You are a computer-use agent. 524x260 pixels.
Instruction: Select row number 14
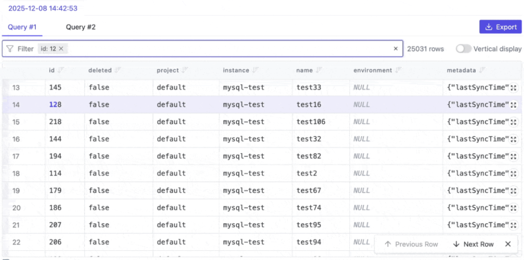[x=16, y=105]
